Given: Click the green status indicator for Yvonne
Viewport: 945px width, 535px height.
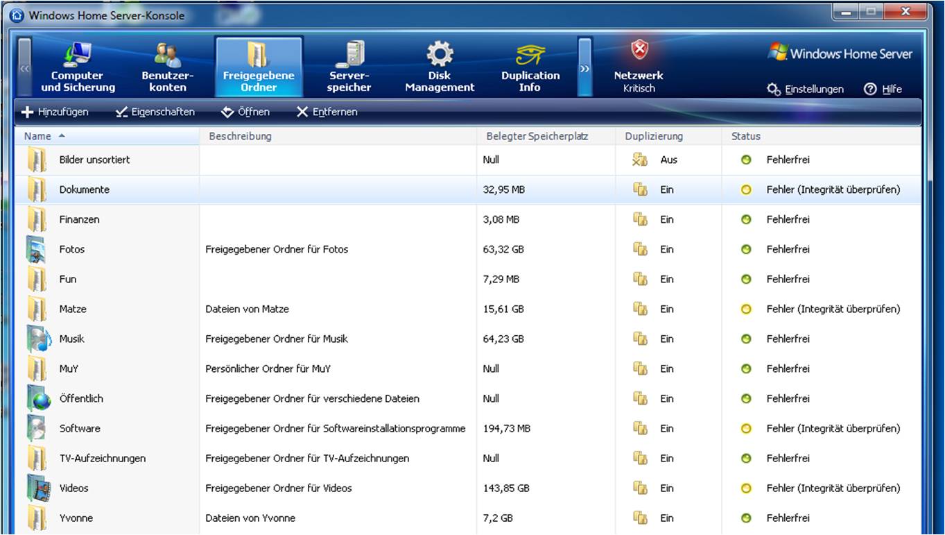Looking at the screenshot, I should [x=746, y=518].
